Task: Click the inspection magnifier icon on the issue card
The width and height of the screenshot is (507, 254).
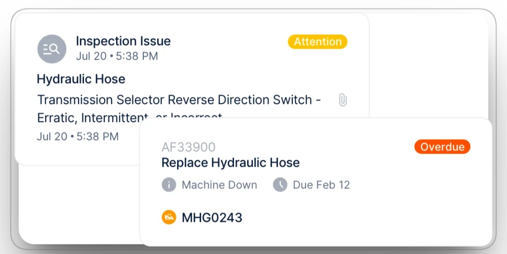Action: tap(52, 49)
